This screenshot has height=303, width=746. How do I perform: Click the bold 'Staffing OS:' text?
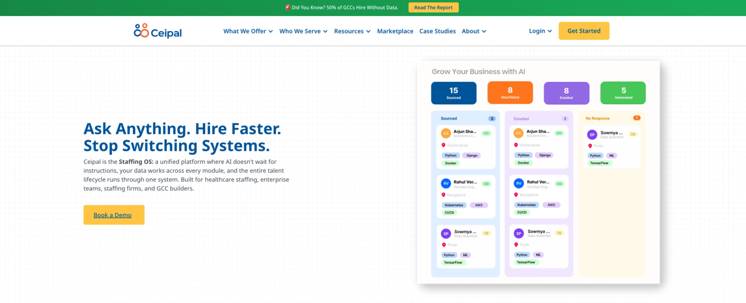tap(136, 162)
